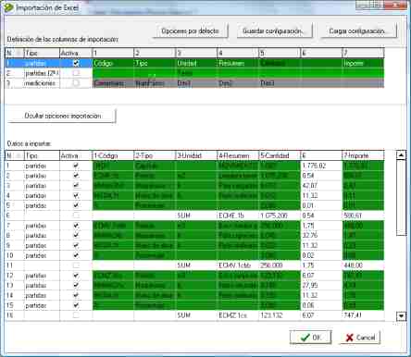
Task: Confirm import with the OK button
Action: tap(310, 338)
